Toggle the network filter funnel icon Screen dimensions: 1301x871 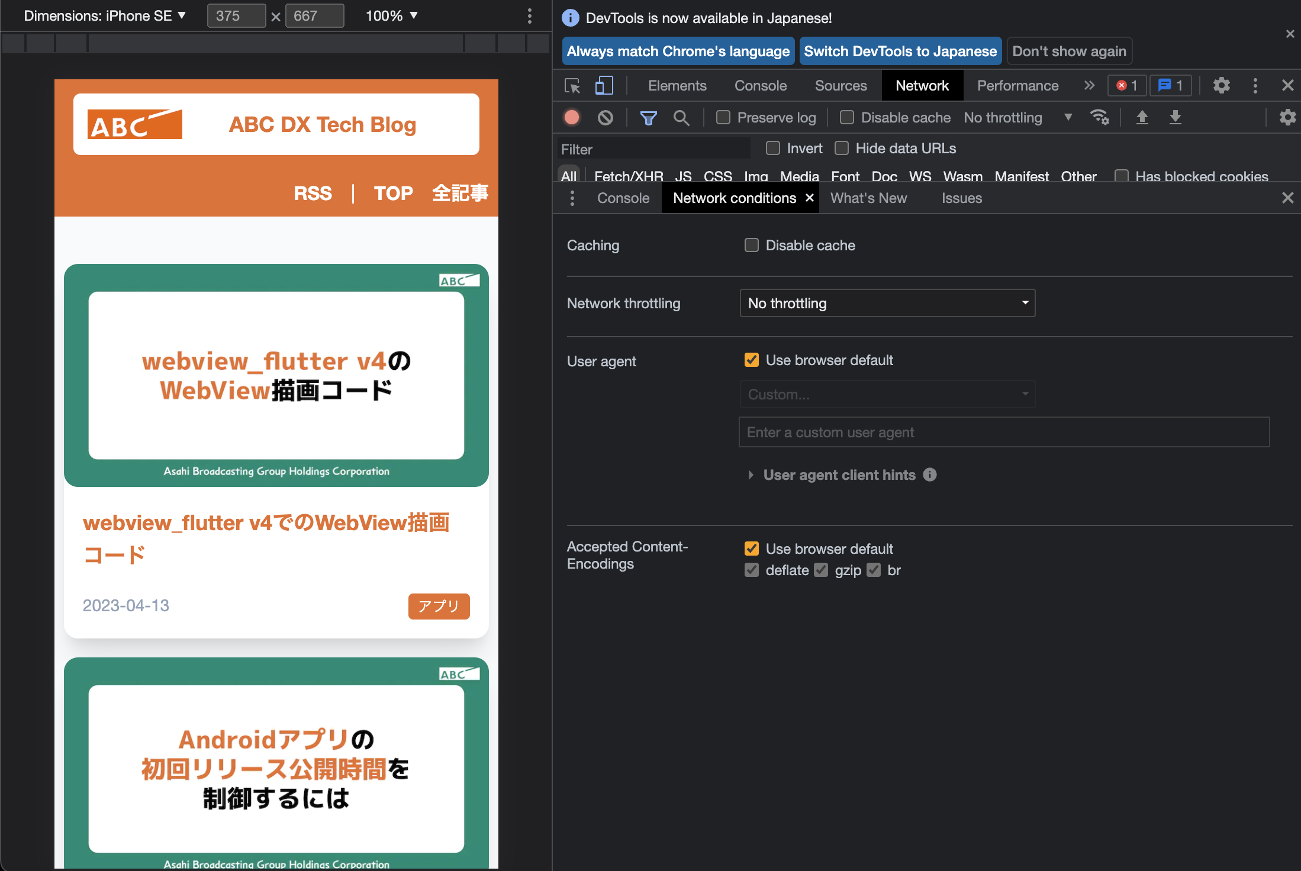(648, 118)
